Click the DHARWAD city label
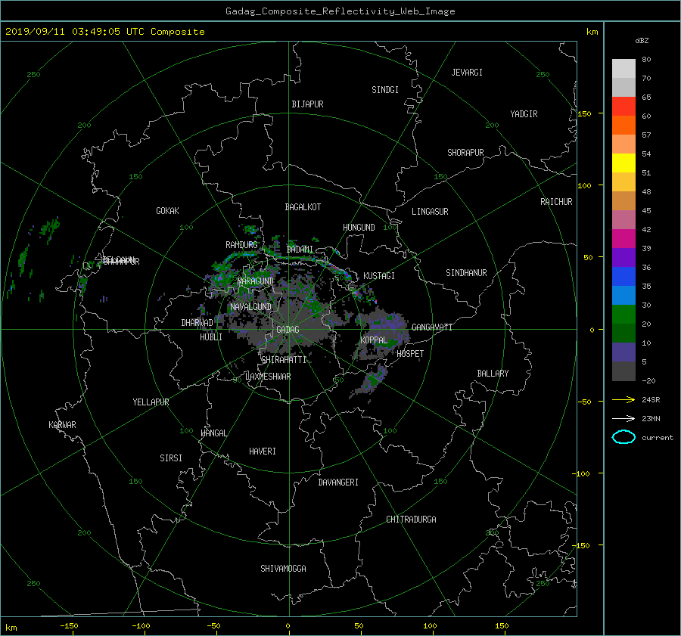The width and height of the screenshot is (681, 636). coord(197,323)
